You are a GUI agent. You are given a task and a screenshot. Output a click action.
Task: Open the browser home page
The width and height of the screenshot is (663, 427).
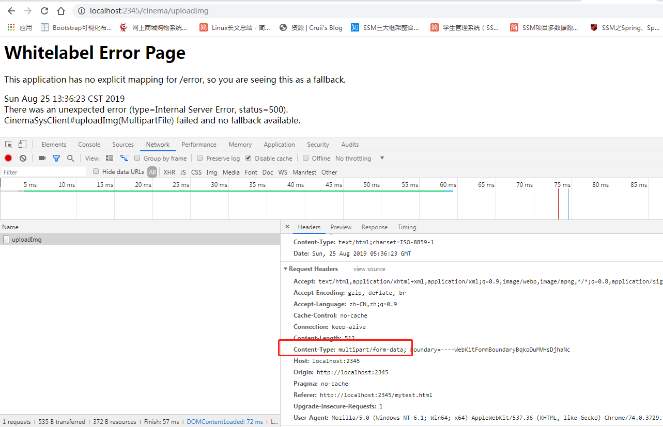(x=61, y=11)
